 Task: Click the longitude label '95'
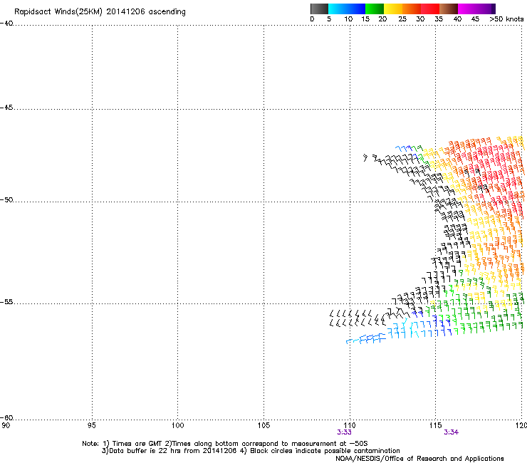tap(91, 425)
